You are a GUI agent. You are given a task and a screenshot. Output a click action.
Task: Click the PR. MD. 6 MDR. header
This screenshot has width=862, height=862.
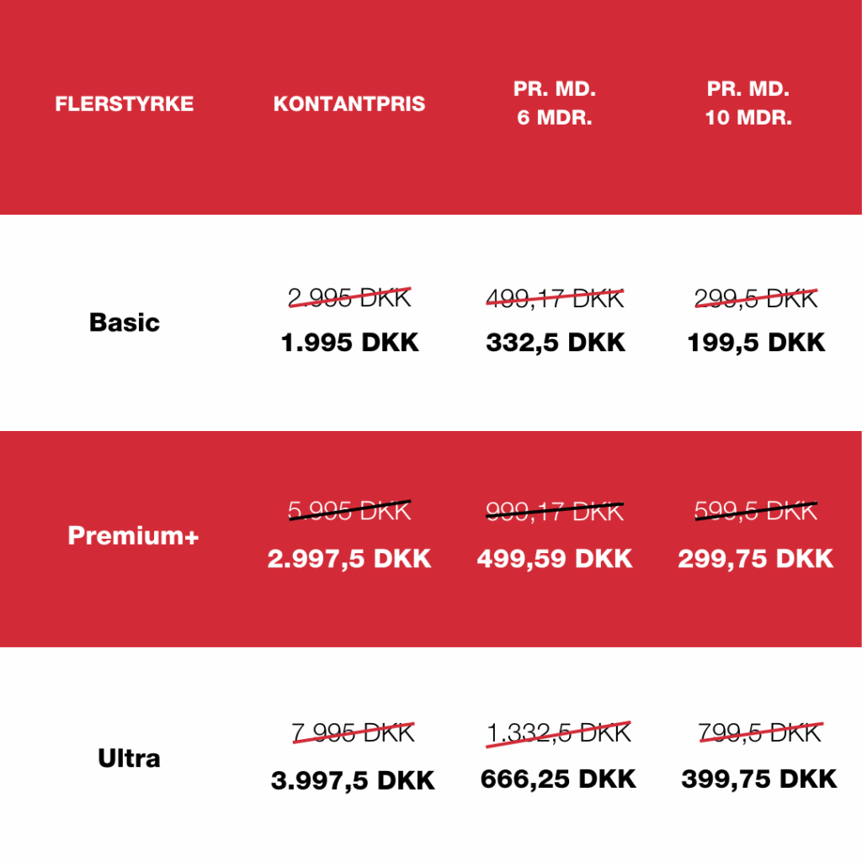(x=555, y=104)
